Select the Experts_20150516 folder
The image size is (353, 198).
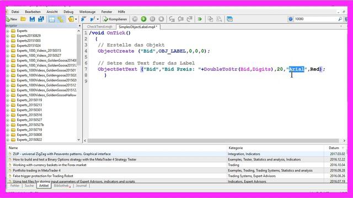pos(29,115)
